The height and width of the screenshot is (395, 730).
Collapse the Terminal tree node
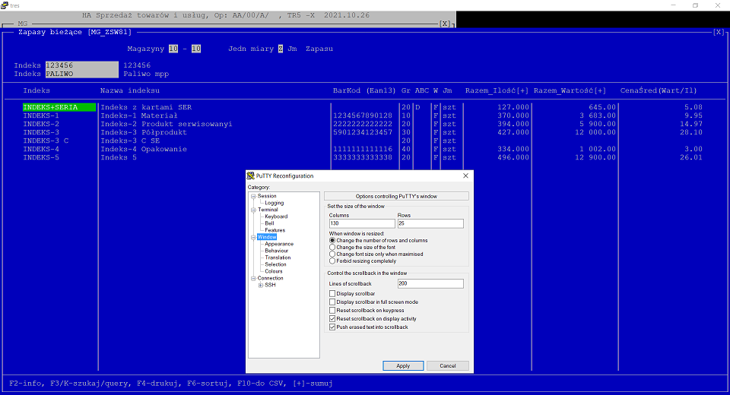(x=253, y=210)
